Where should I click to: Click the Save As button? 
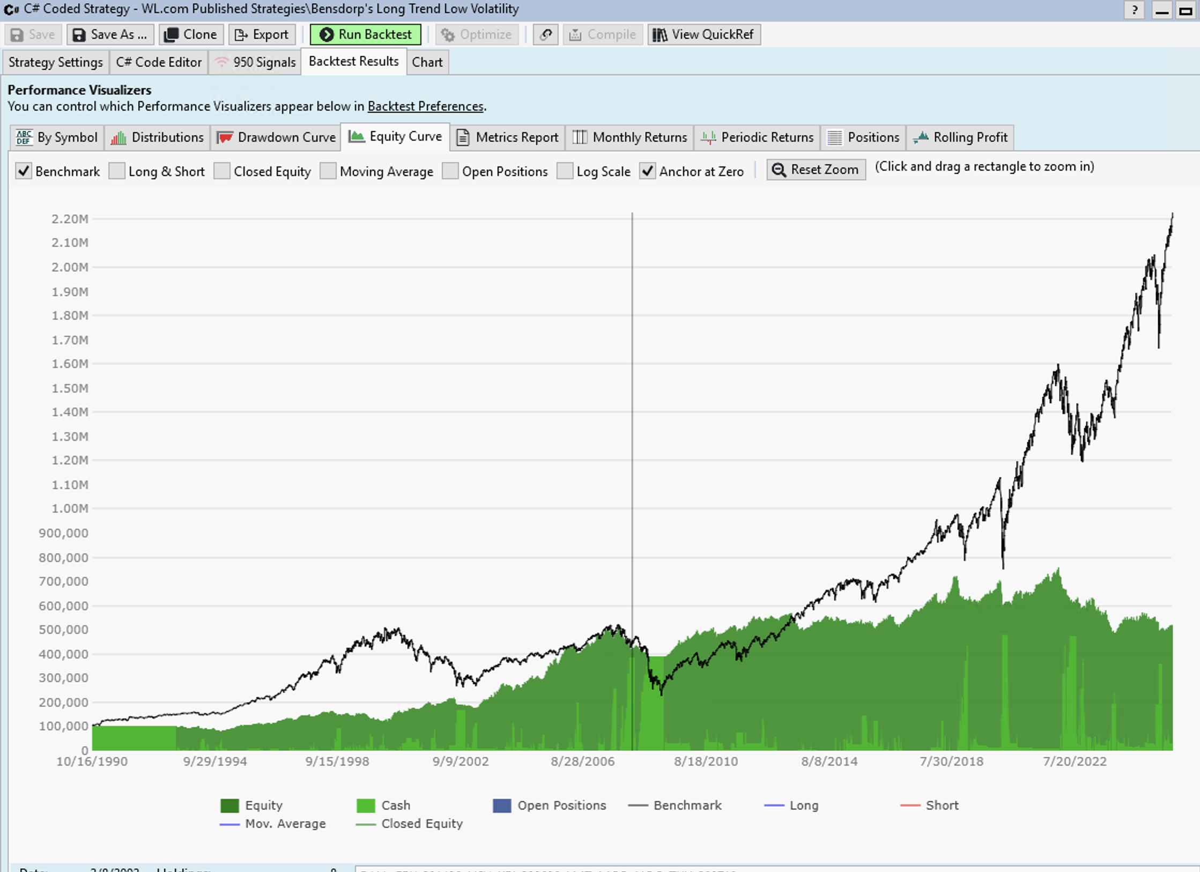click(x=110, y=35)
